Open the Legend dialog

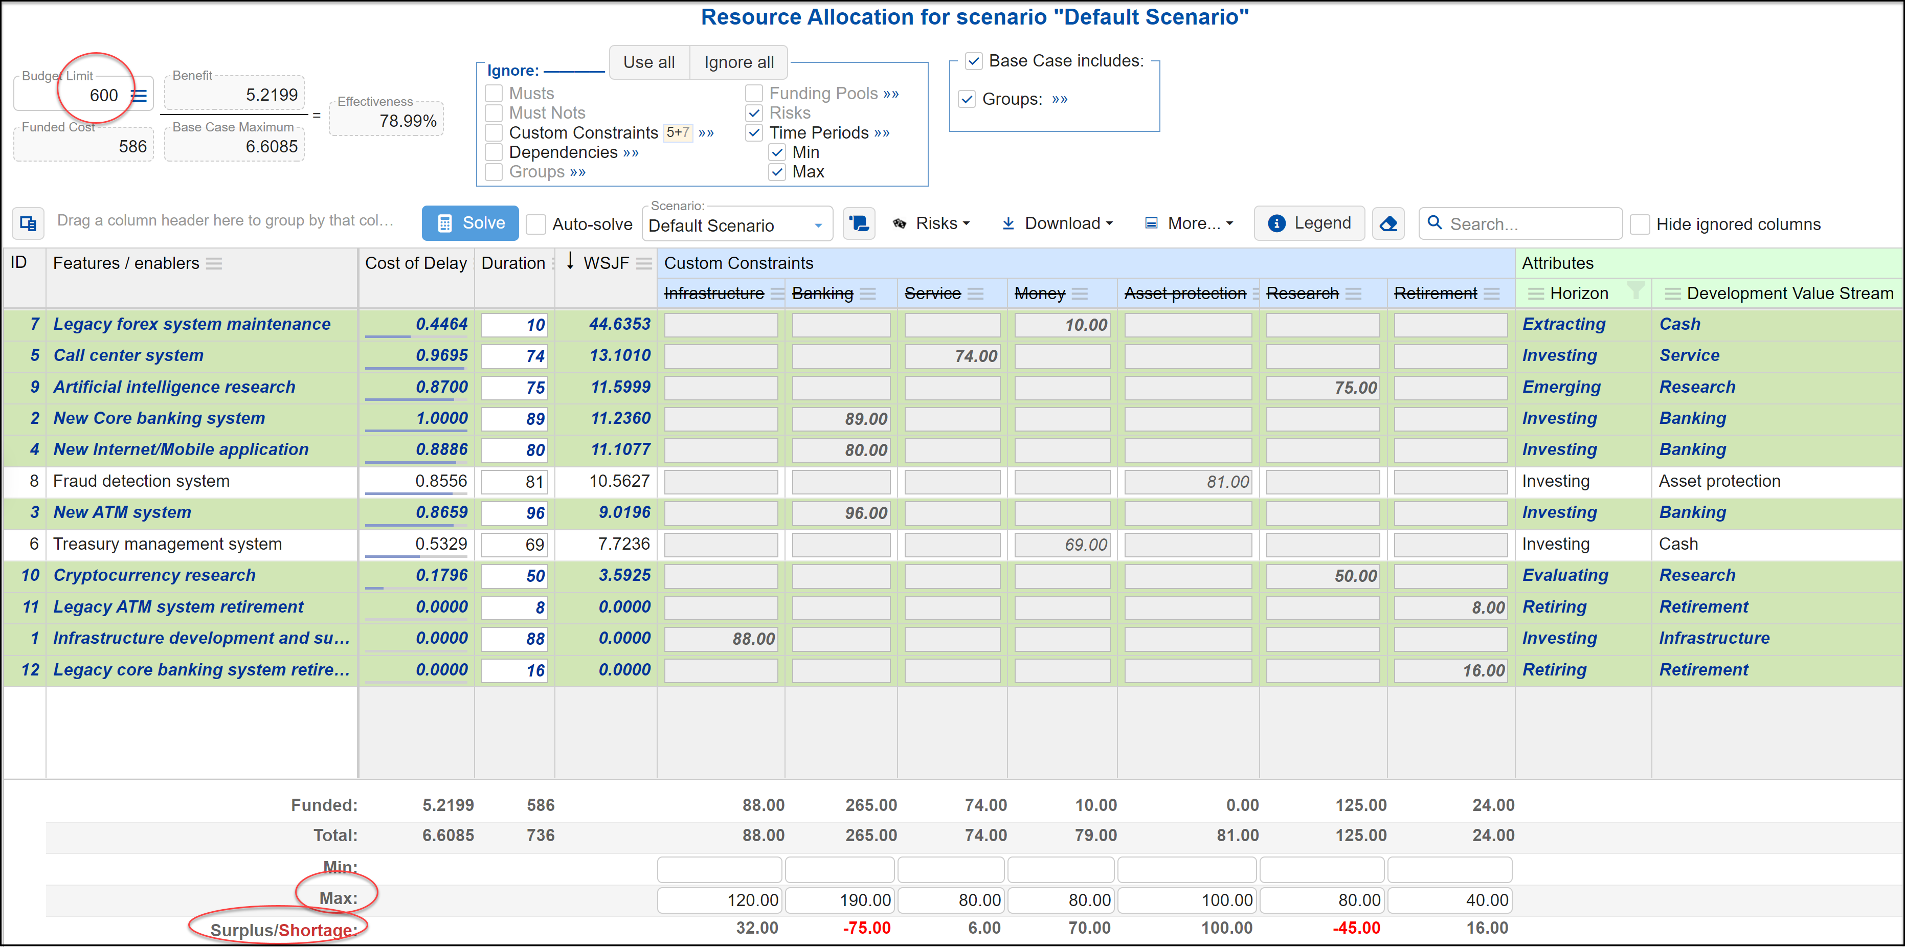tap(1309, 223)
